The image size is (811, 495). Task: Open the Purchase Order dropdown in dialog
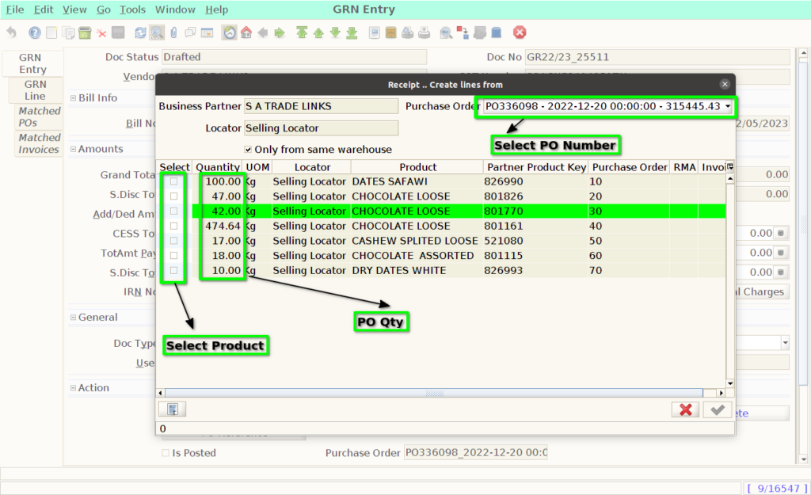click(728, 106)
